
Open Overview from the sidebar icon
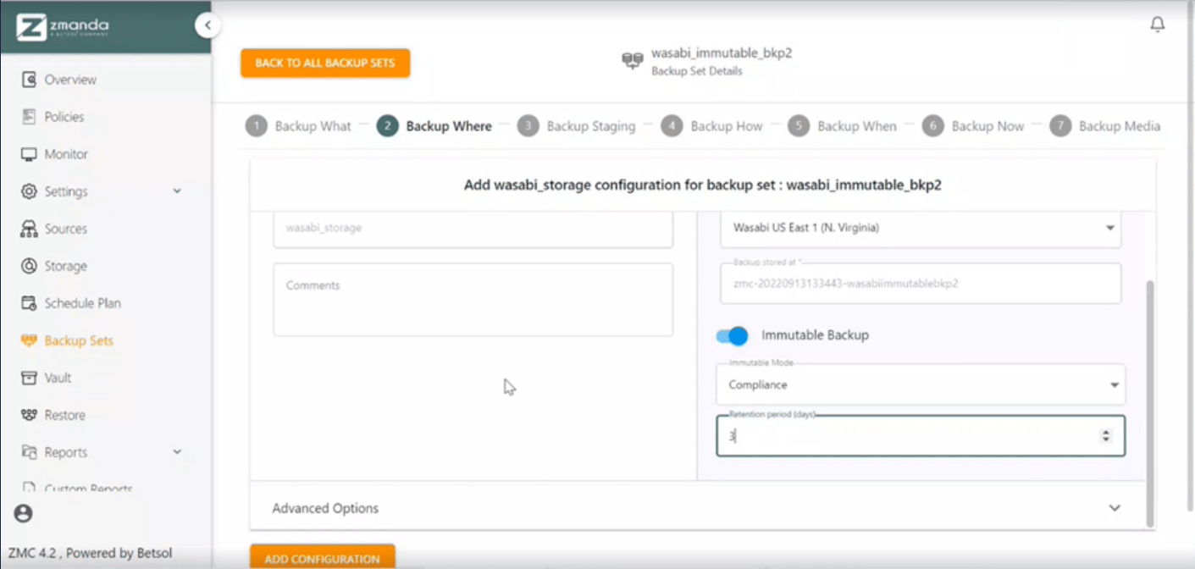point(30,80)
